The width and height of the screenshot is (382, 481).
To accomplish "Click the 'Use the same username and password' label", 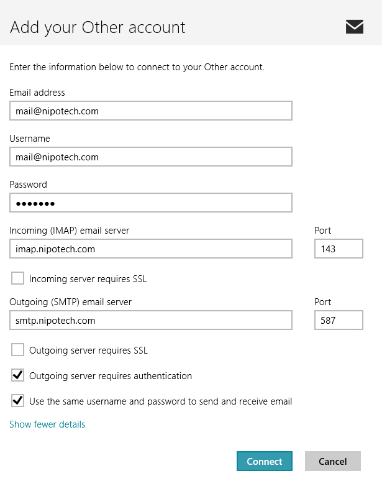I will (x=160, y=401).
